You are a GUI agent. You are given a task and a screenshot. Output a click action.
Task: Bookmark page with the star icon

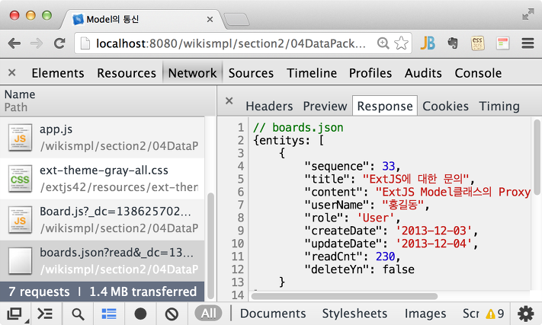401,43
